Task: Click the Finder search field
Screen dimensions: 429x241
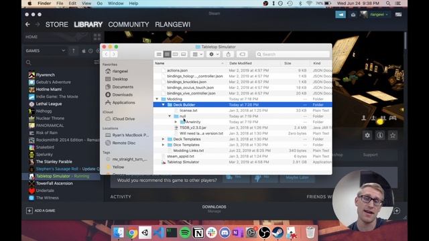Action: point(293,54)
